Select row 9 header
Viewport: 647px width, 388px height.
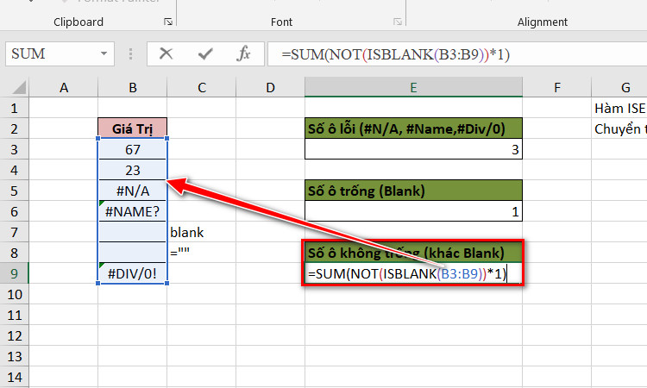click(x=15, y=273)
